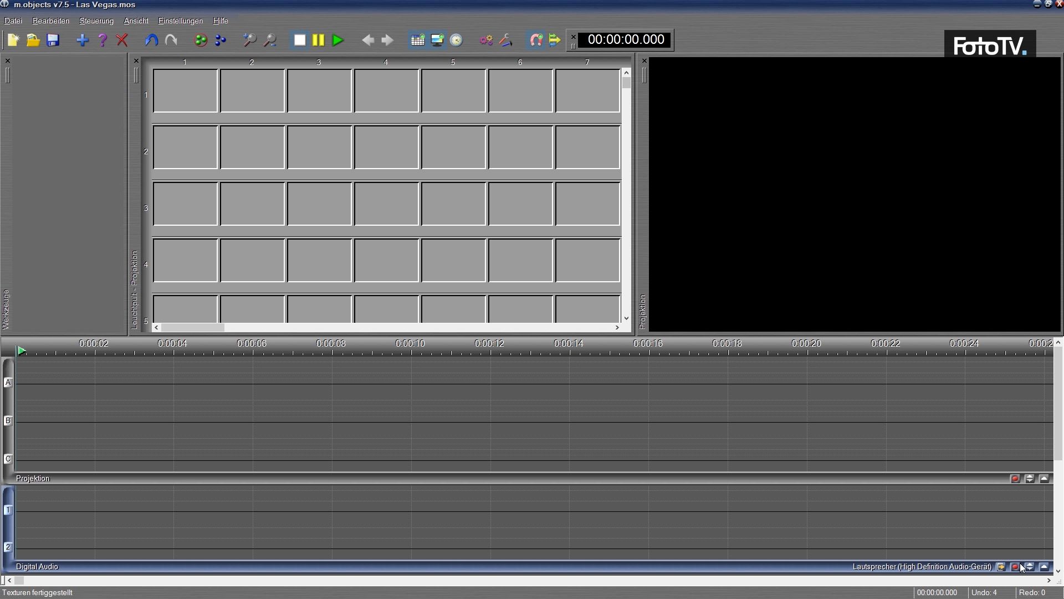Open the Steuerung menu
Image resolution: width=1064 pixels, height=599 pixels.
[96, 21]
